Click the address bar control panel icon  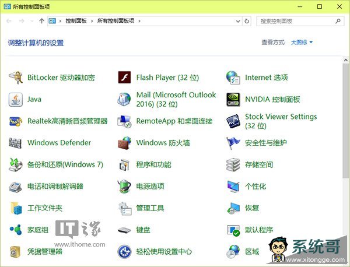52,21
